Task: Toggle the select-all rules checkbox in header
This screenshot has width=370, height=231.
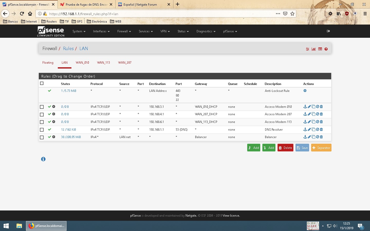Action: (42, 83)
